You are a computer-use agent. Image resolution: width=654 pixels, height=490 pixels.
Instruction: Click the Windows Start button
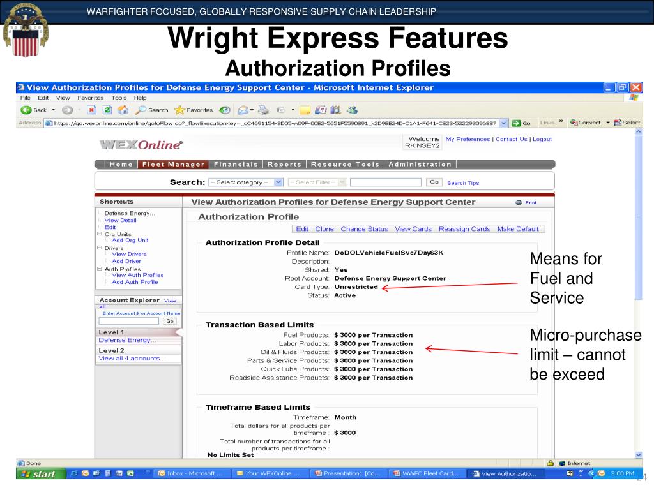[x=40, y=474]
